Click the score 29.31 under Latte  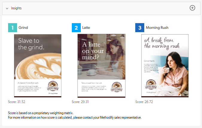click(80, 102)
